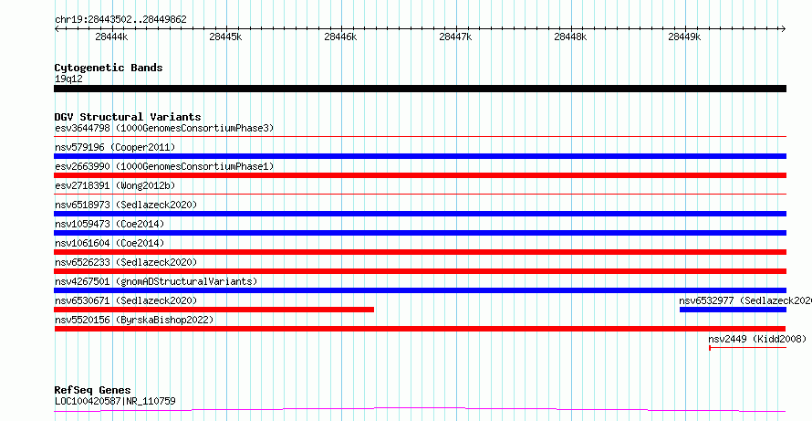Image resolution: width=812 pixels, height=421 pixels.
Task: Open the nsv2449 (Kidd2008) label
Action: pyautogui.click(x=757, y=339)
